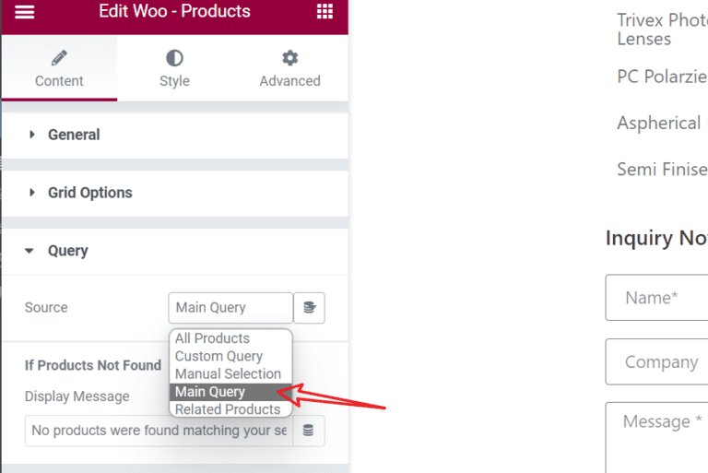Select Main Query in dropdown list

[x=210, y=392]
